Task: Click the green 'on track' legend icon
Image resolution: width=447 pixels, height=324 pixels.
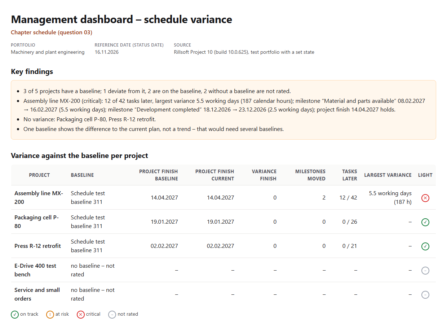Action: pyautogui.click(x=15, y=314)
